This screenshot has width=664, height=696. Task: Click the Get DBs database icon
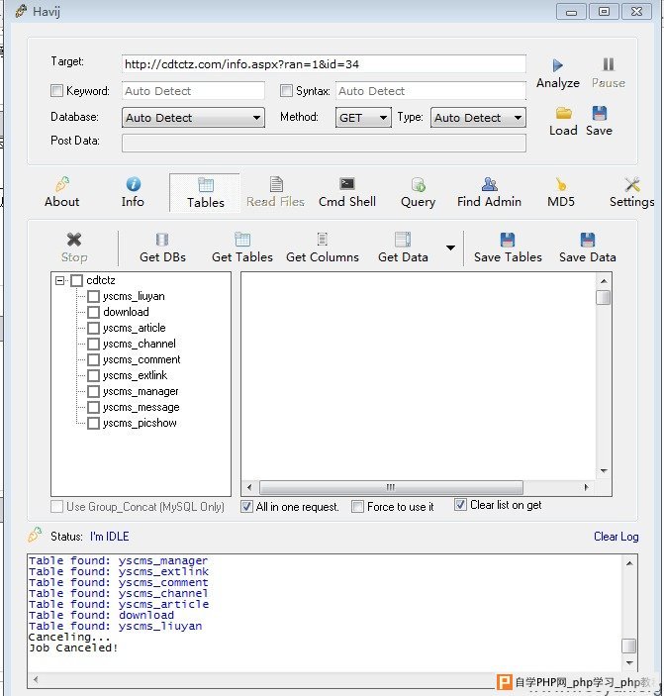pyautogui.click(x=162, y=240)
